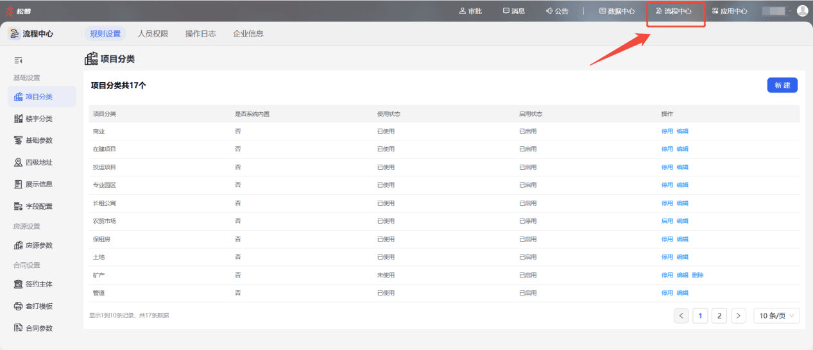This screenshot has width=813, height=350.
Task: Switch to 操作日志 tab
Action: [x=200, y=34]
